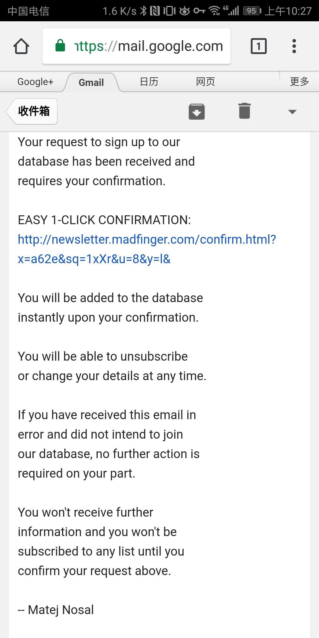Tap the browser home icon

click(x=21, y=46)
